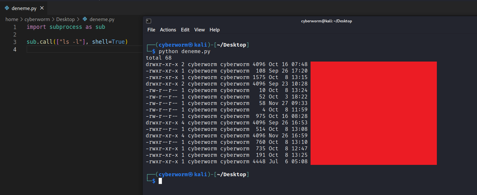Image resolution: width=477 pixels, height=195 pixels.
Task: Click the Python icon in the deneme.py tab
Action: pos(7,8)
